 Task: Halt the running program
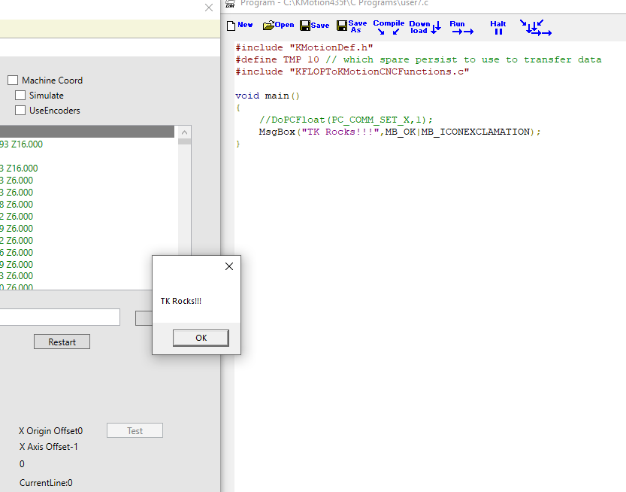point(498,28)
